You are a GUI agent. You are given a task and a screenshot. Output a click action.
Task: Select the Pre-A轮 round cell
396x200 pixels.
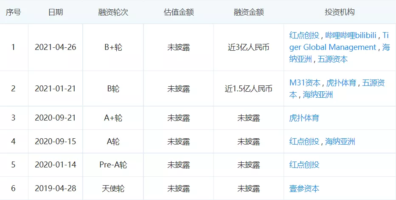tap(113, 165)
